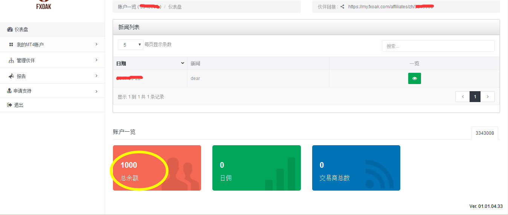
Task: Go to previous page arrow in pagination
Action: coord(462,97)
